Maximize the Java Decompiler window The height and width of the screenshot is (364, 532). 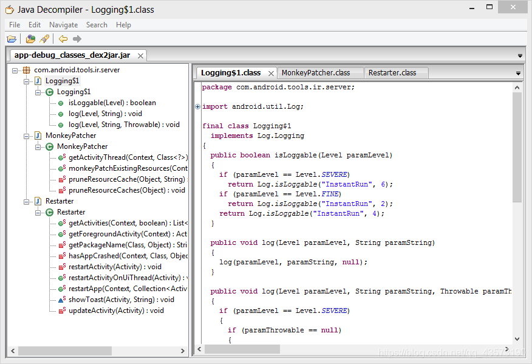pos(489,7)
